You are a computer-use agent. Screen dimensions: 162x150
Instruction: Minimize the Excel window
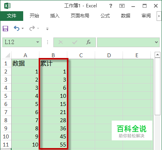[133, 6]
